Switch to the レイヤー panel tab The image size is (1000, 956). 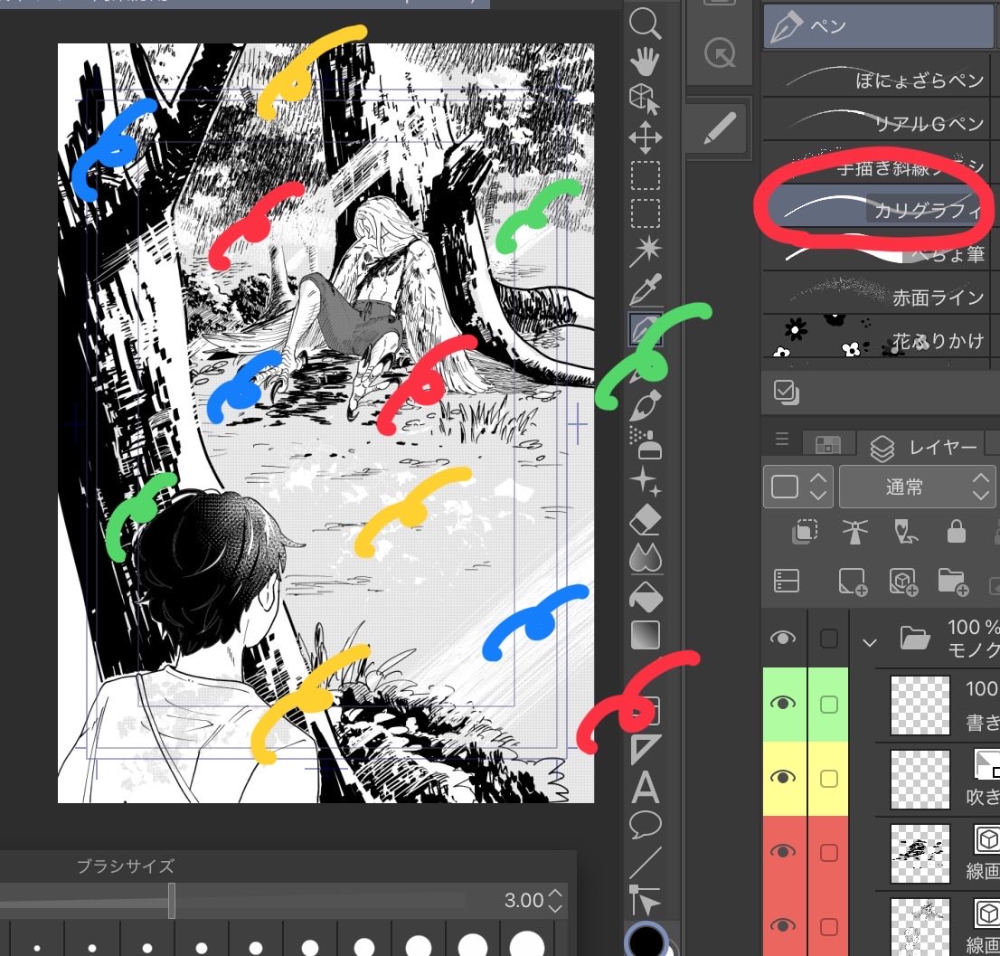pos(916,445)
